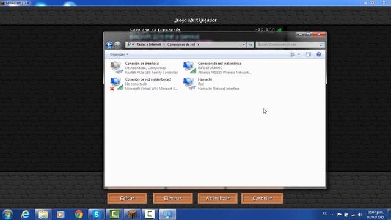Switch to network connections taskbar item
The width and height of the screenshot is (391, 220).
[167, 215]
